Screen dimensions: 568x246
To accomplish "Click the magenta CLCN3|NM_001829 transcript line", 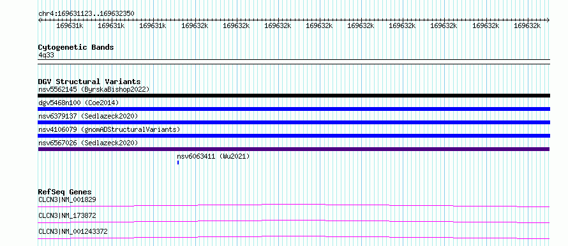I will click(294, 205).
